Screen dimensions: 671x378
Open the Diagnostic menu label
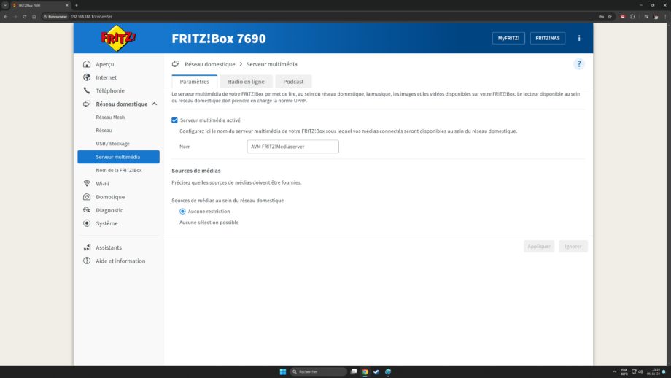coord(109,210)
